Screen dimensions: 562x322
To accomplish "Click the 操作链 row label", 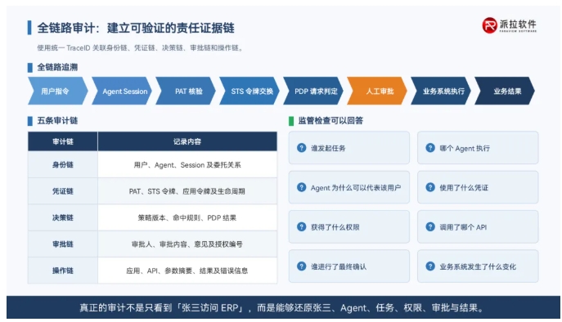I will (63, 271).
